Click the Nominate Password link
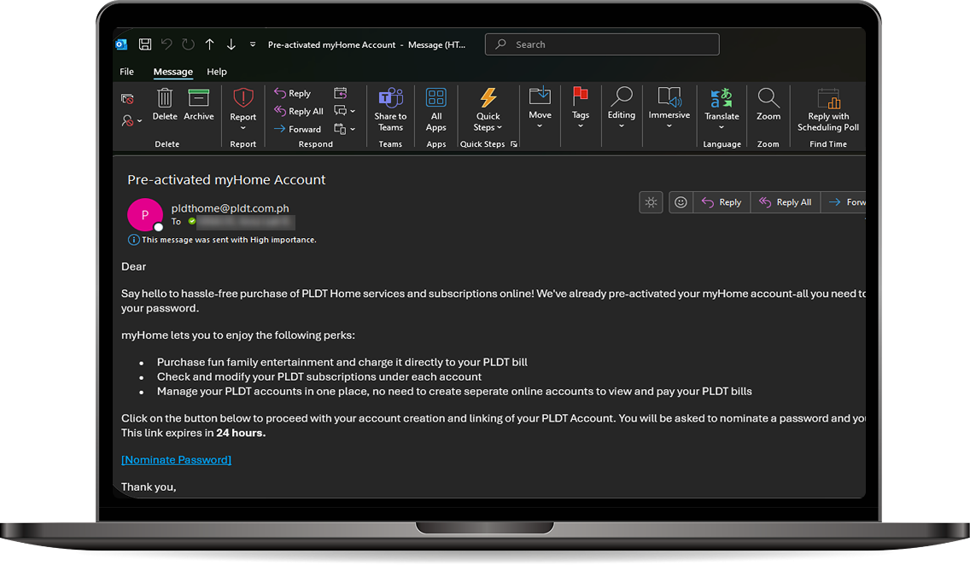 (x=176, y=460)
